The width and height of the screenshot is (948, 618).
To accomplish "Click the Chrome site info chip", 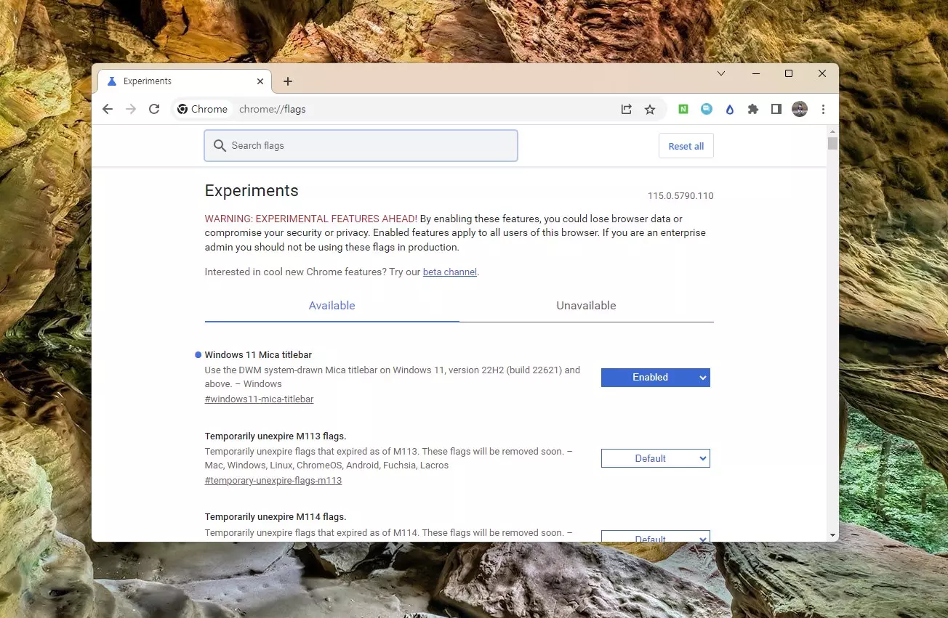I will pos(203,109).
